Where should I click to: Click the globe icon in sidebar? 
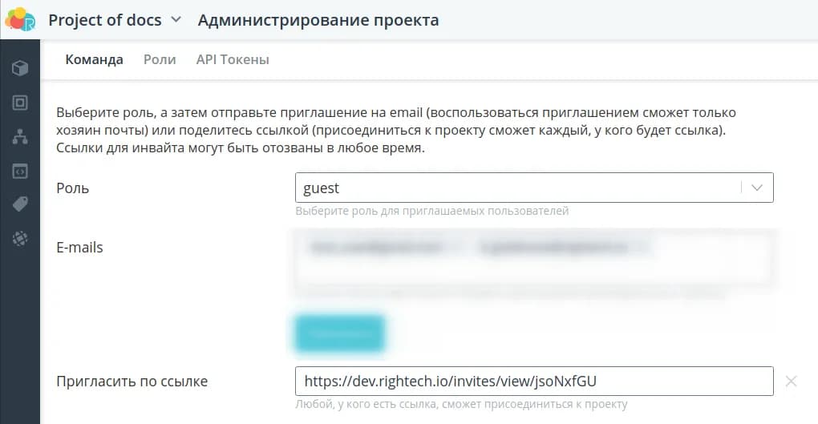[20, 238]
